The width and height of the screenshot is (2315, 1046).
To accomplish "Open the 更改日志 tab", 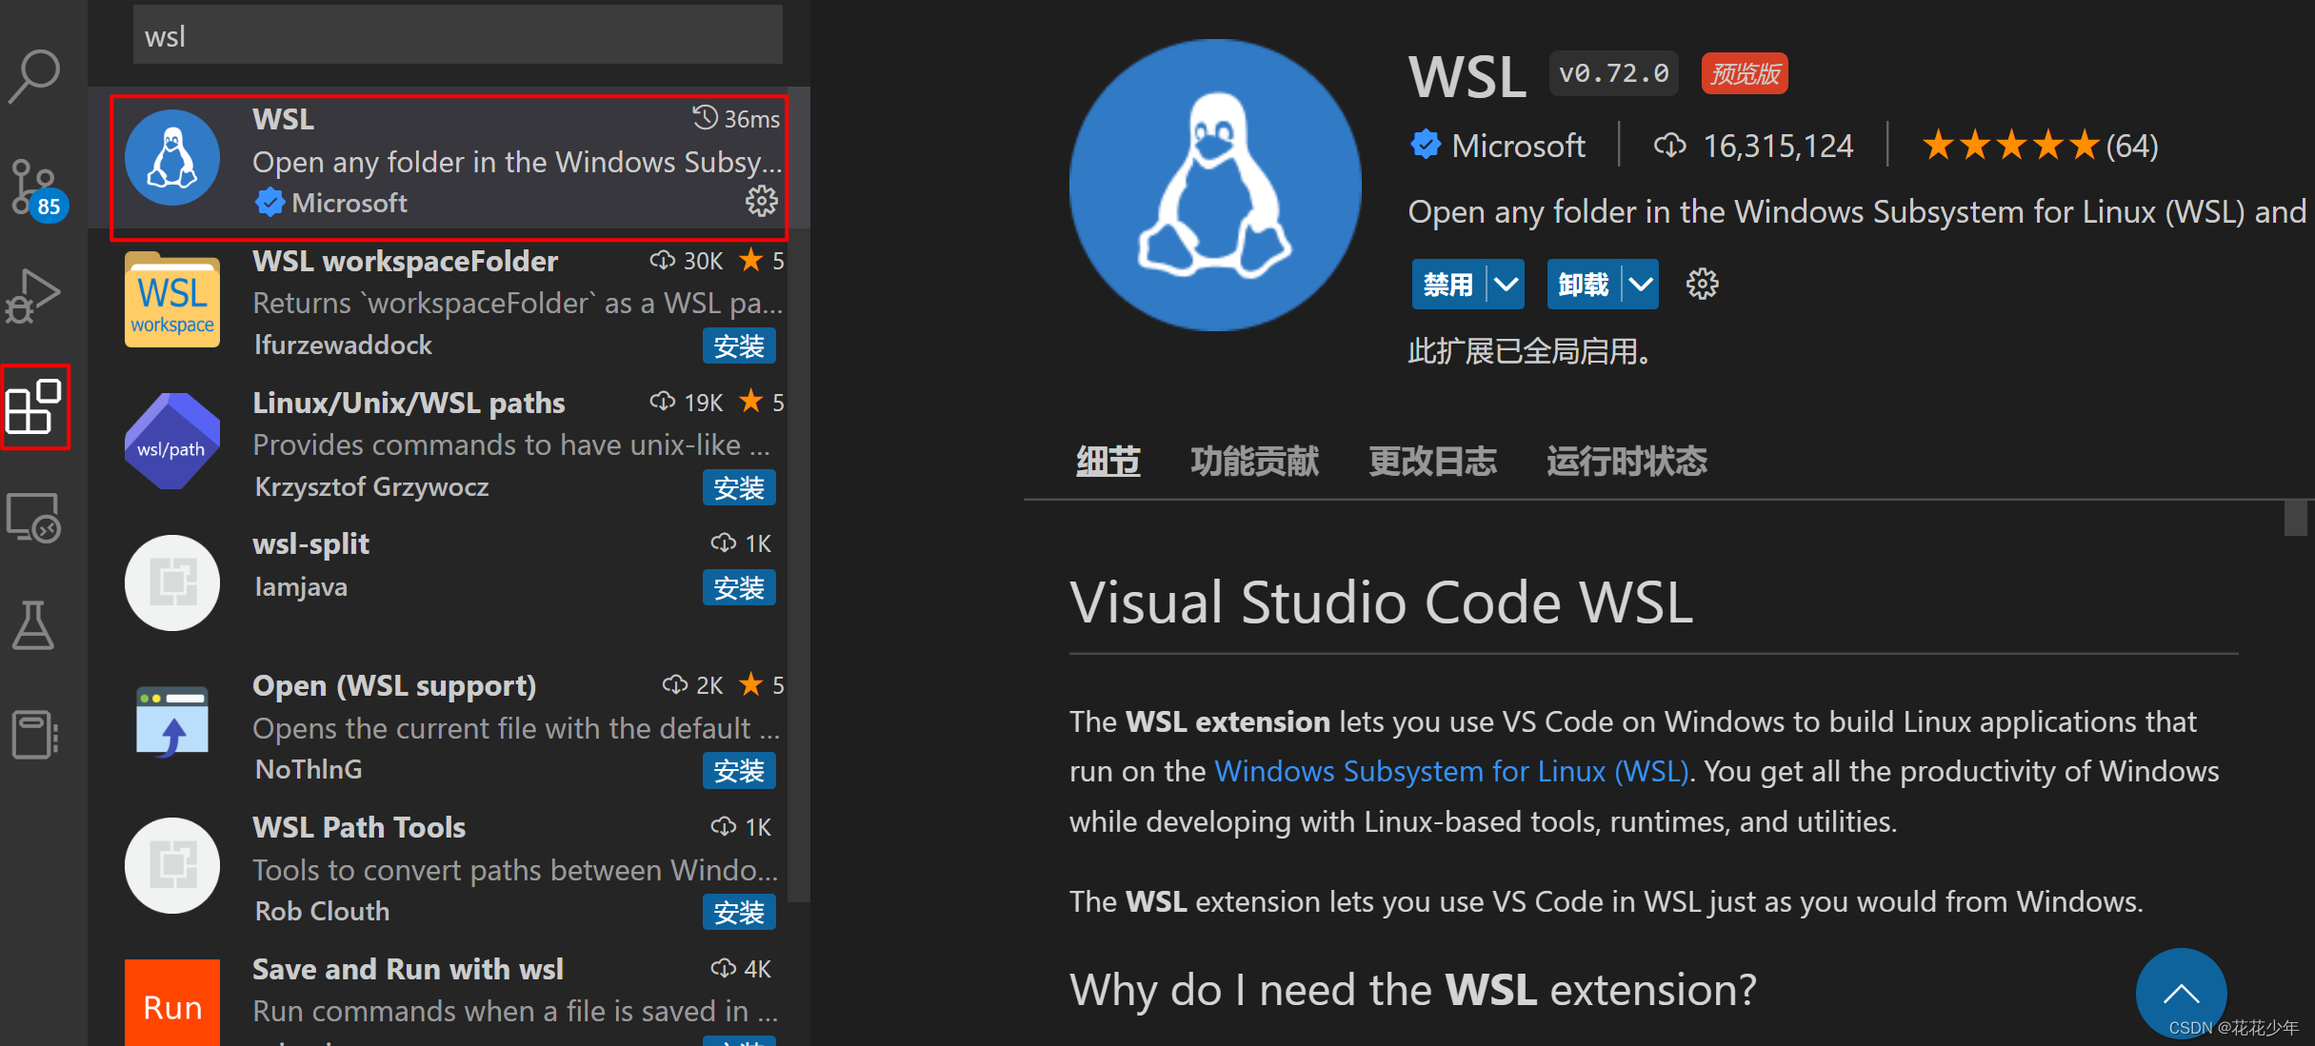I will click(x=1432, y=461).
